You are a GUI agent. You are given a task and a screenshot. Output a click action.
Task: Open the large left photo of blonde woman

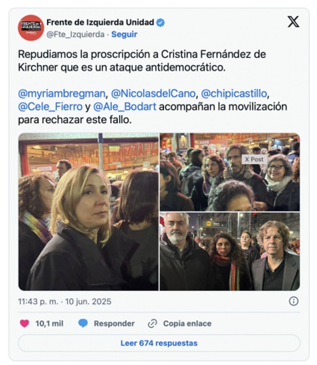click(89, 212)
